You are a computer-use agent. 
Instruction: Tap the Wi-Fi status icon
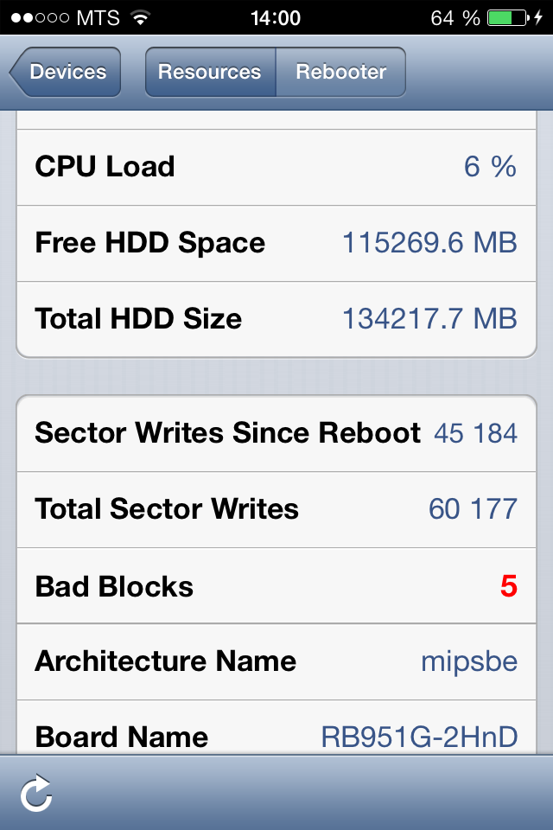(140, 18)
